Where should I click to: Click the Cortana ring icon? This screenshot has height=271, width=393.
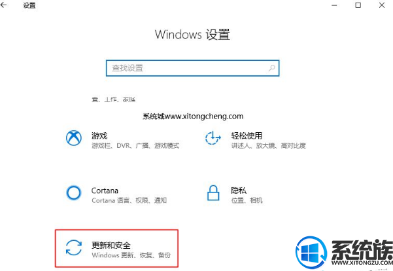click(x=74, y=192)
